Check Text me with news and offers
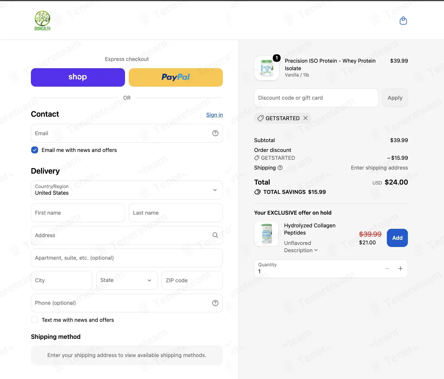Screen dimensions: 444x379 [35, 320]
